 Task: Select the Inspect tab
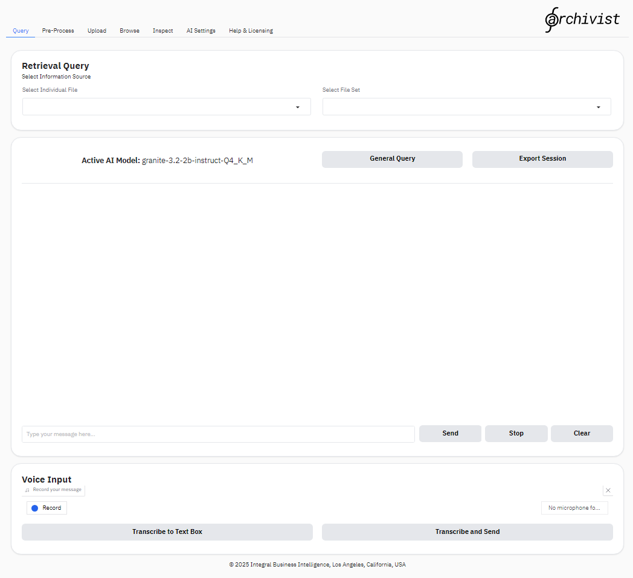[x=162, y=31]
